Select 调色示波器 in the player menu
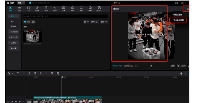Viewport: 197px width, 103px height. point(178,15)
